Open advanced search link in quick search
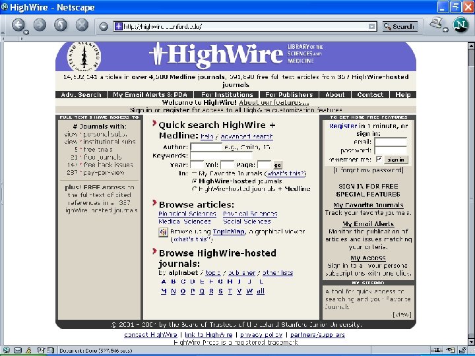 point(247,136)
